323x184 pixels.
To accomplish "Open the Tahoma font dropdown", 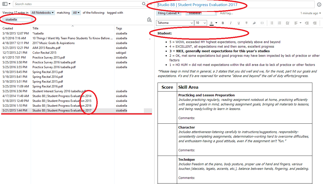I will pos(175,23).
